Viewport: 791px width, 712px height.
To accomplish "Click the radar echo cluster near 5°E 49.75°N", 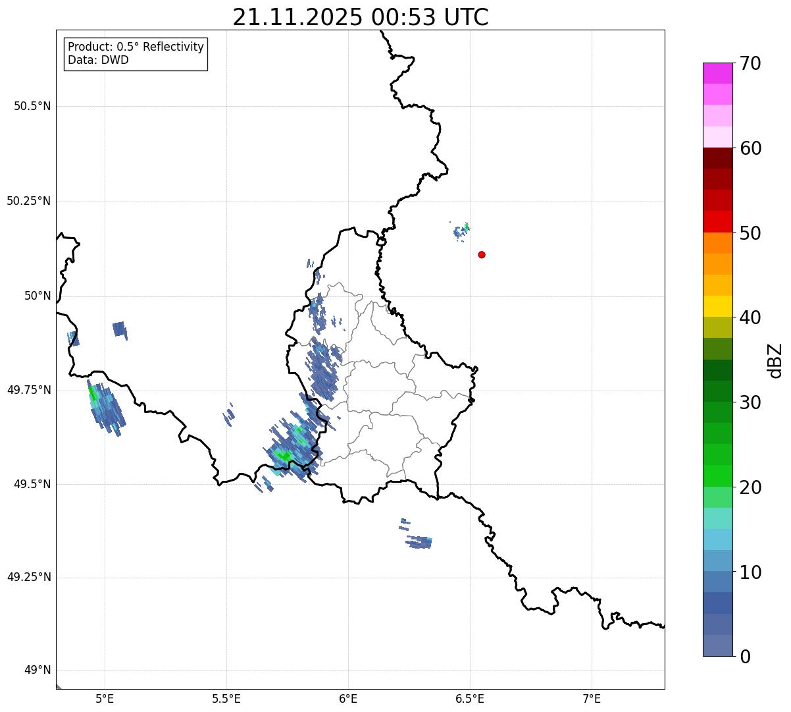I will (105, 407).
